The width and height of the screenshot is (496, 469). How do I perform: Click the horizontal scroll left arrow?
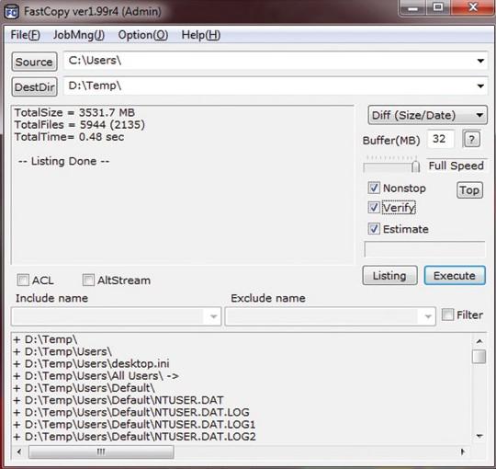click(x=19, y=452)
